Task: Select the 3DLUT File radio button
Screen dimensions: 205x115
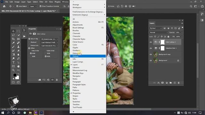Action: tap(29, 39)
